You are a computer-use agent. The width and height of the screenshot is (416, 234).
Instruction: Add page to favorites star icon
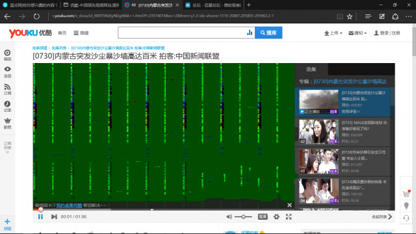pyautogui.click(x=350, y=16)
